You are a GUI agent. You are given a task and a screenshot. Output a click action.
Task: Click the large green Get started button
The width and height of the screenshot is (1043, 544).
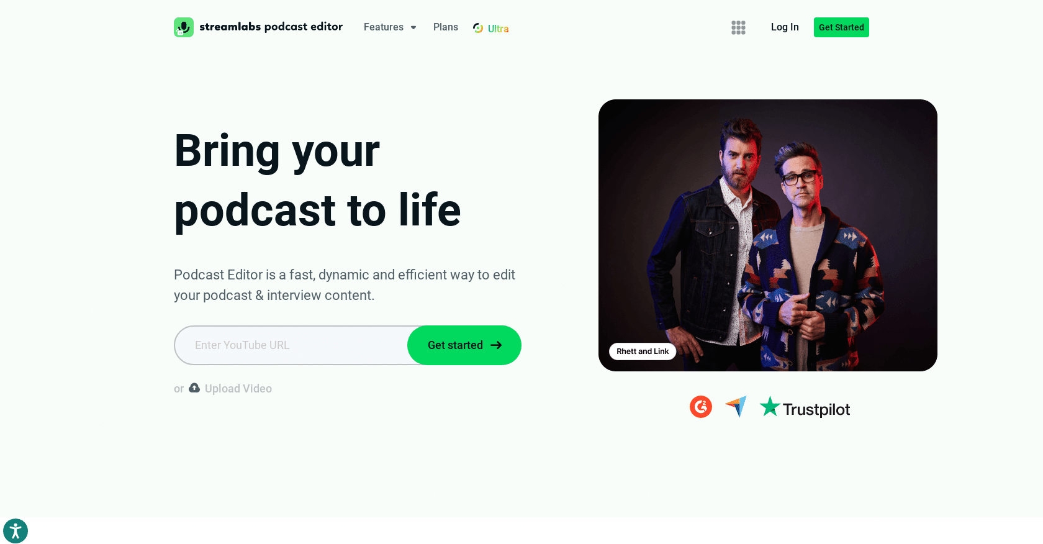464,345
